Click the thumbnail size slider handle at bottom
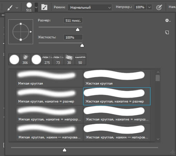This screenshot has width=176, height=156. click(x=65, y=150)
